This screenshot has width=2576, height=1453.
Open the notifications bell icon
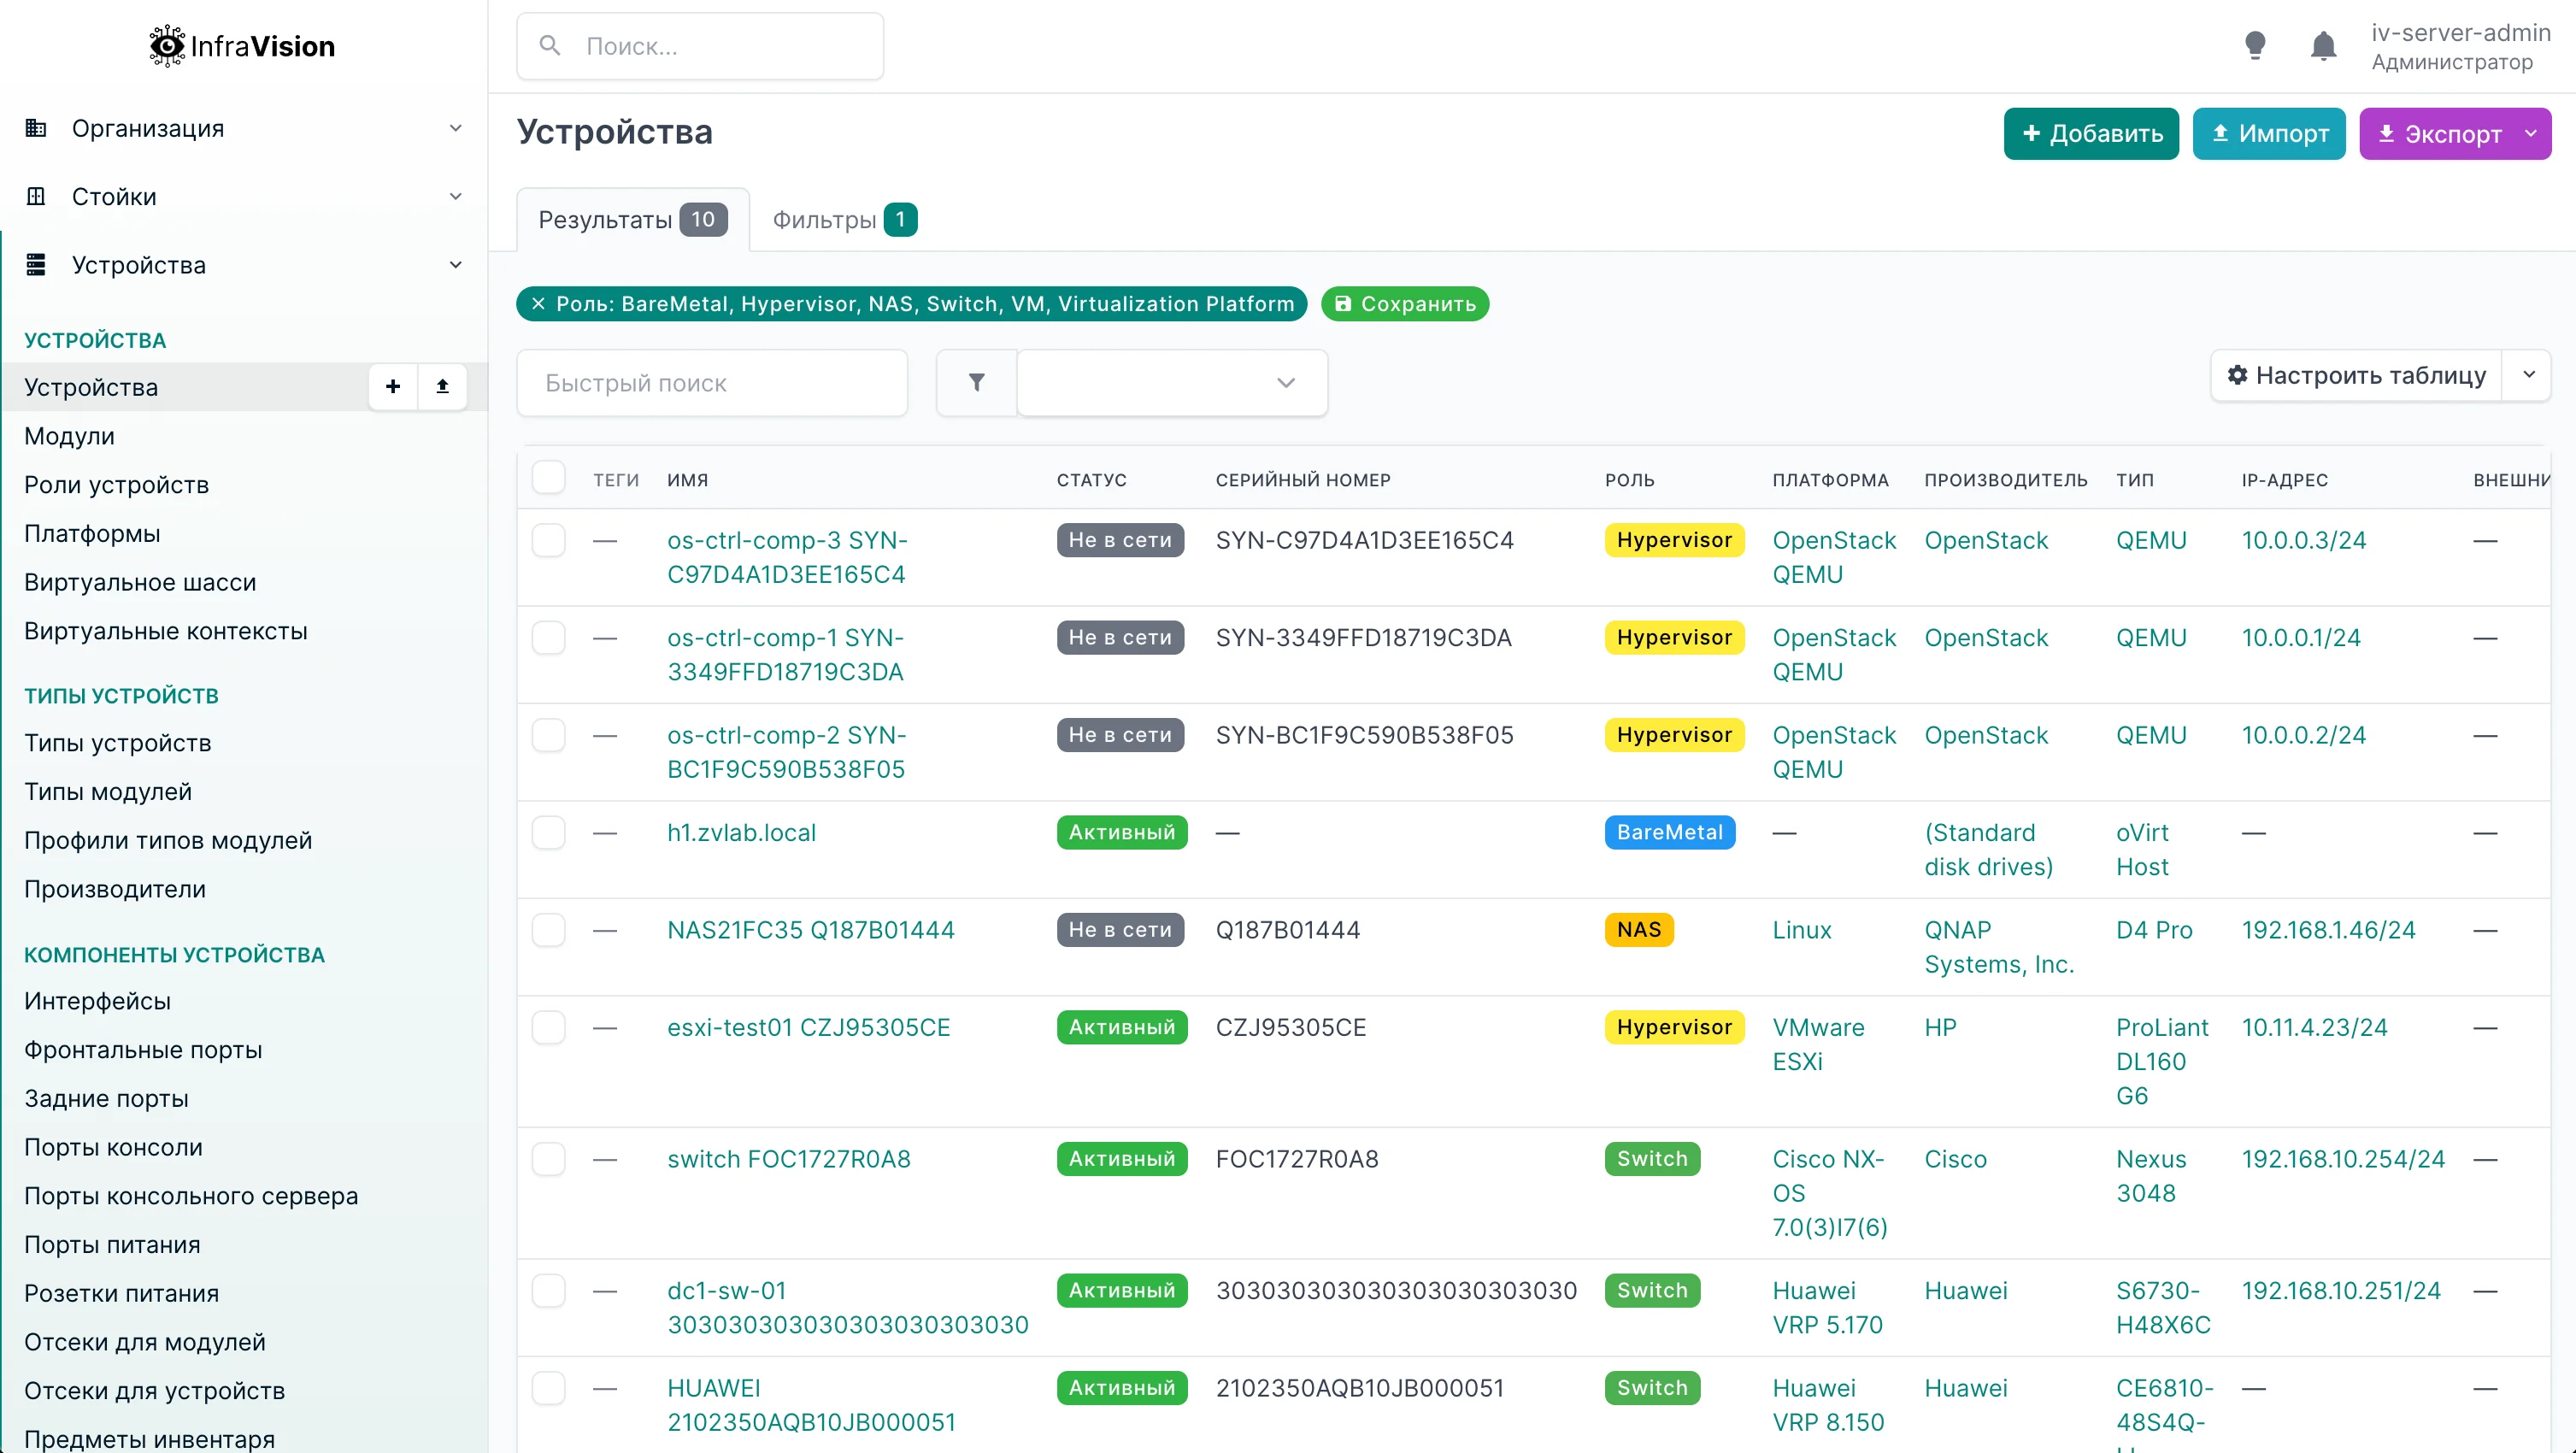click(x=2323, y=45)
